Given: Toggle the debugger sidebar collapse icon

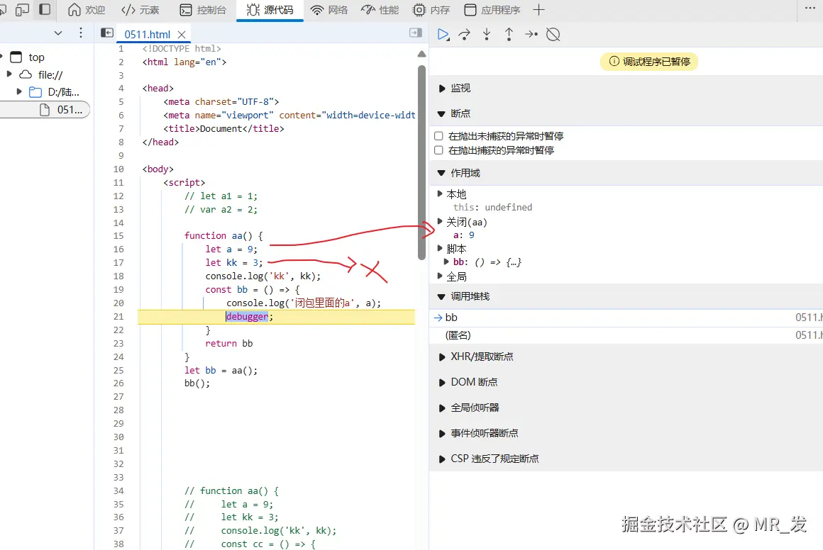Looking at the screenshot, I should coord(416,33).
